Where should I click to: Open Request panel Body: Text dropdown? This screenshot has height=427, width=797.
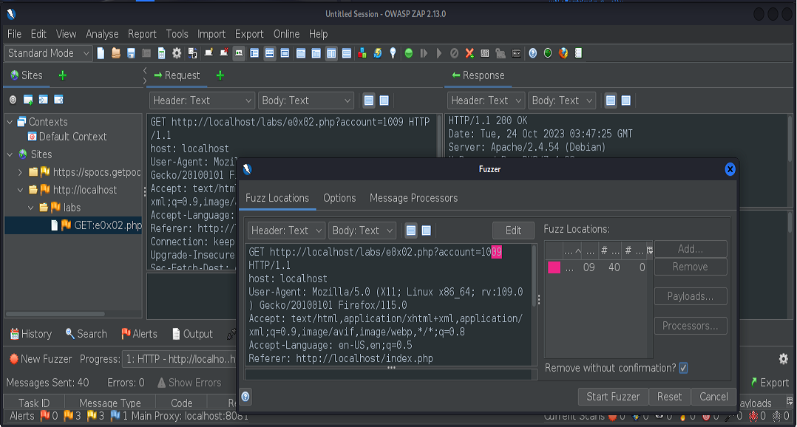pos(306,100)
